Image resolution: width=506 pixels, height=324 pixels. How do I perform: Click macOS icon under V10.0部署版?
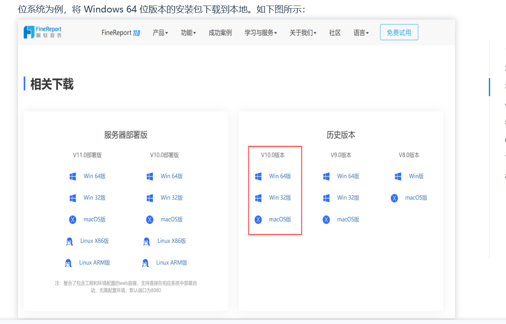click(150, 220)
